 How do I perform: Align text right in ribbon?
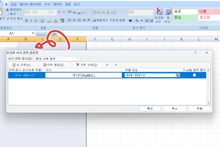pyautogui.click(x=79, y=20)
